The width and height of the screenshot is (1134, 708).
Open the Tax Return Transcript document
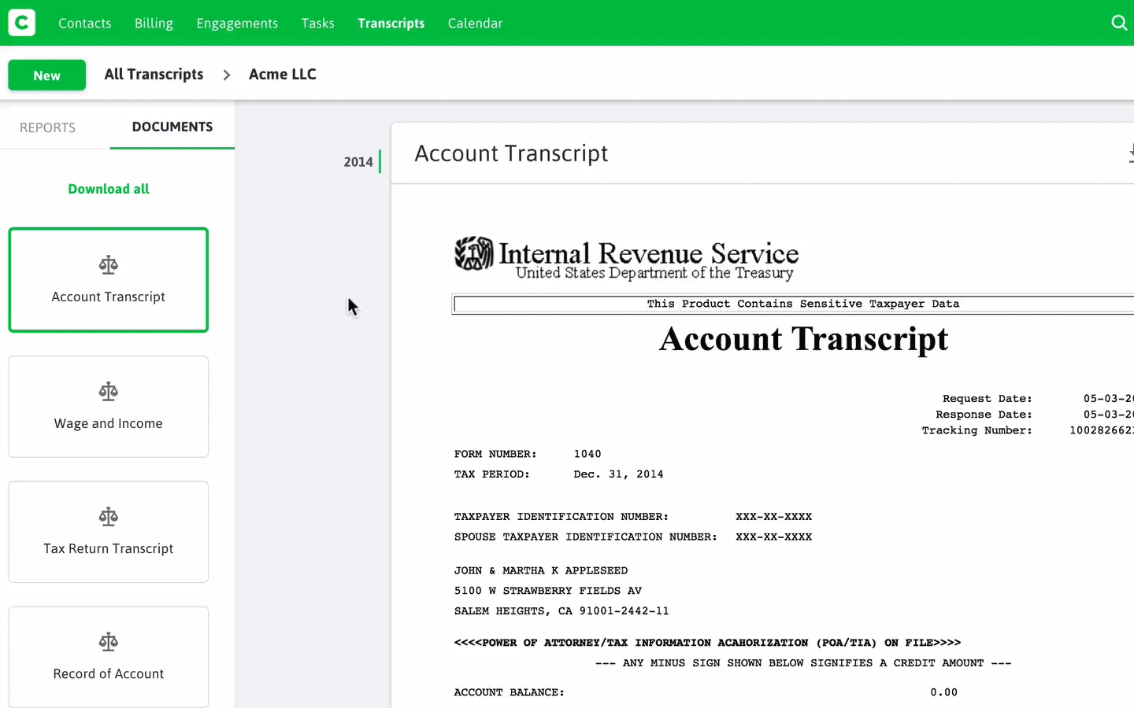pos(109,532)
